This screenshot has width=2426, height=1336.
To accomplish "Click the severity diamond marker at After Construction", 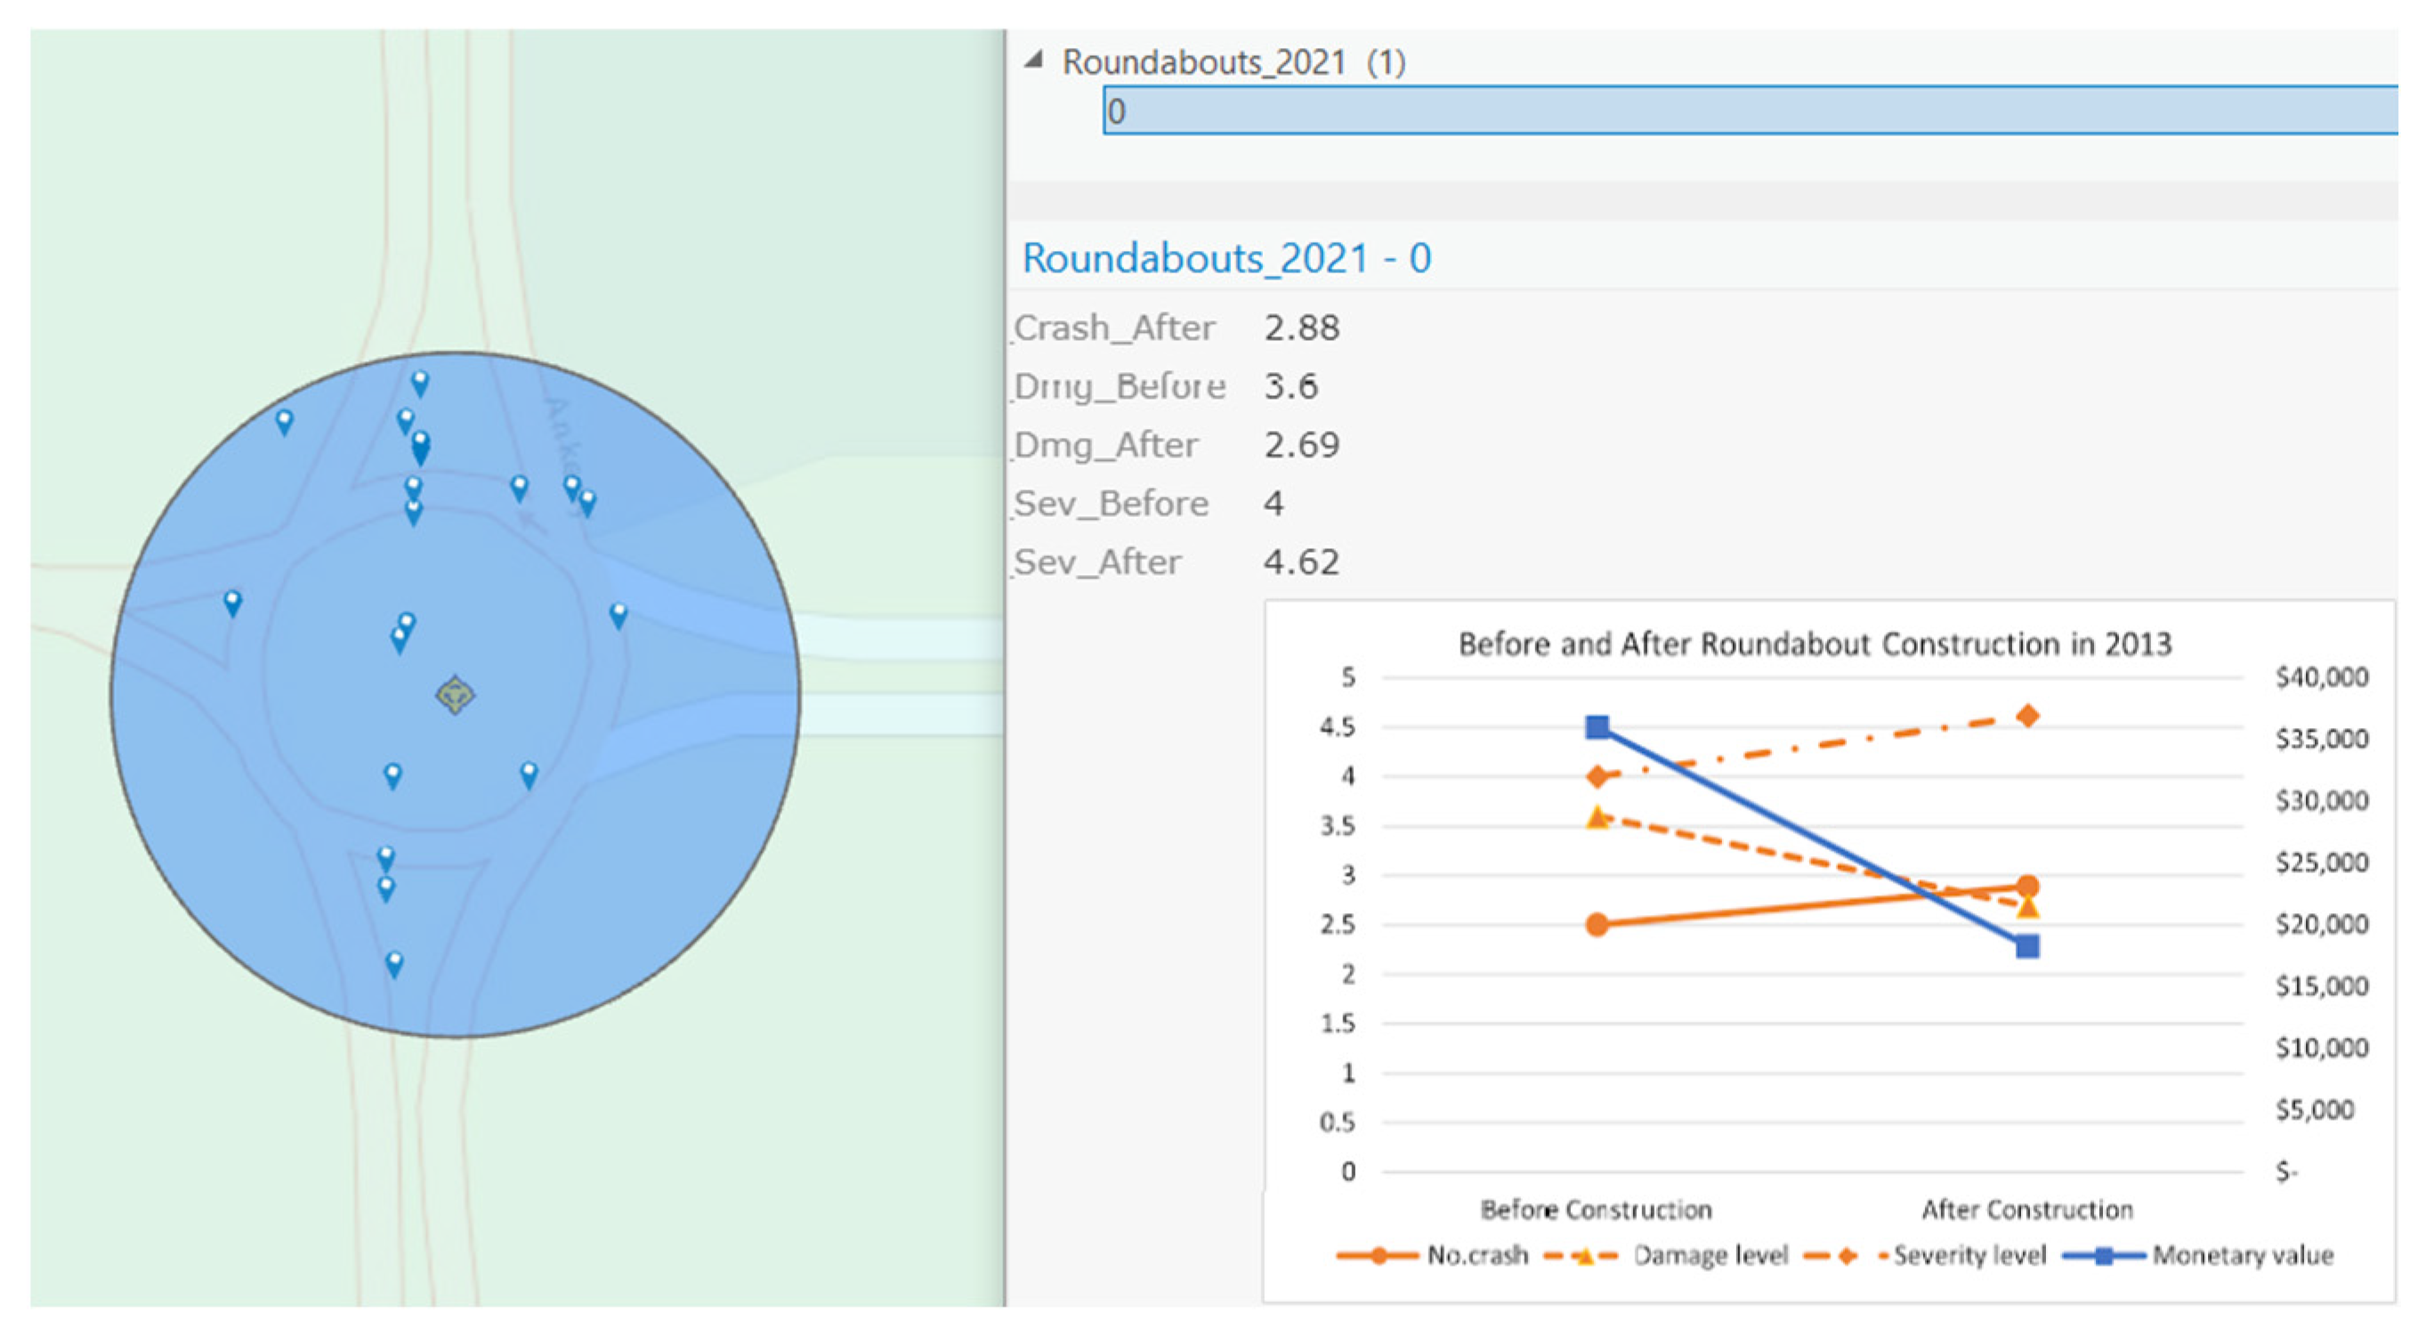I will point(2027,716).
